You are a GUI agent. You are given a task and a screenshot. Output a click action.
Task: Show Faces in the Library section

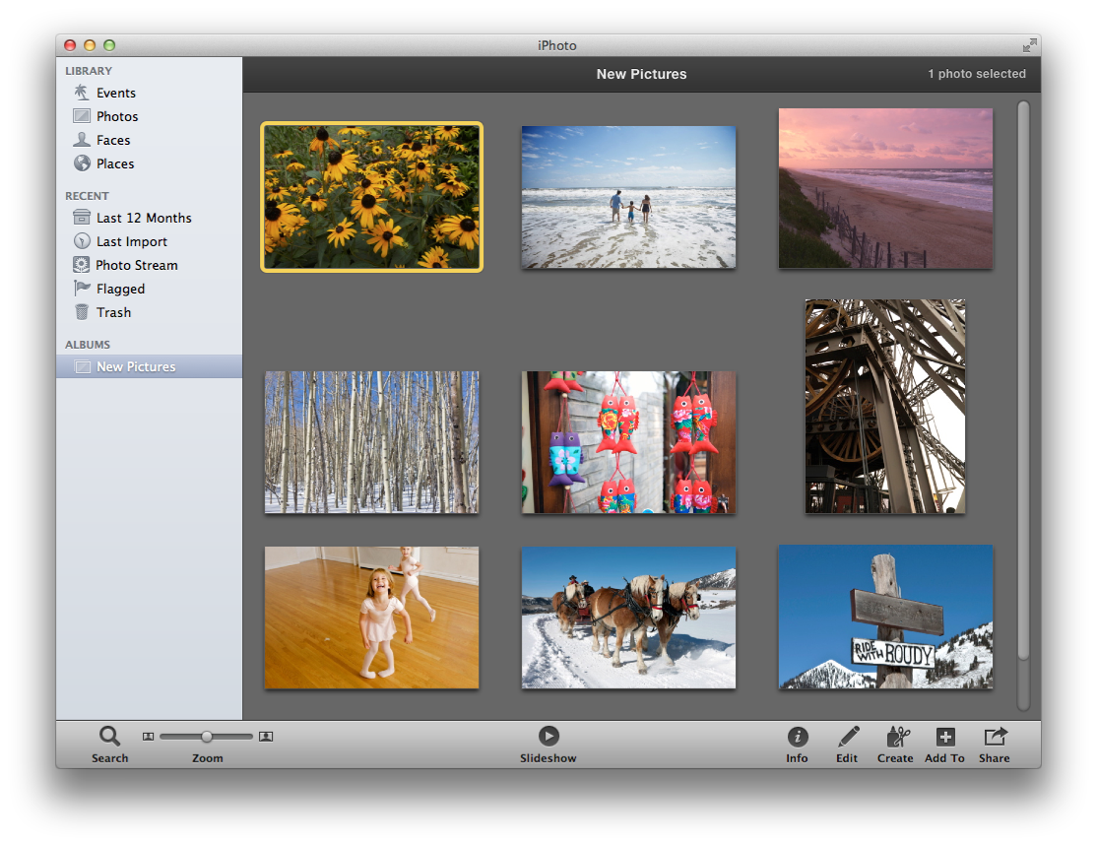point(112,140)
